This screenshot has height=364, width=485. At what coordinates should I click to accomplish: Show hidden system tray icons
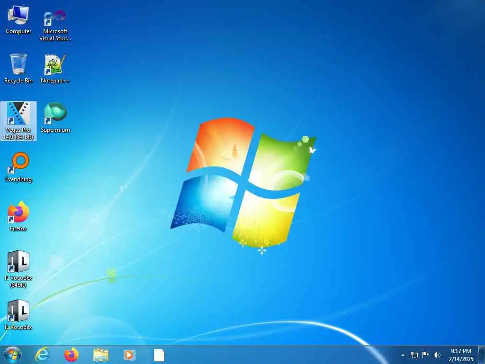[x=403, y=355]
